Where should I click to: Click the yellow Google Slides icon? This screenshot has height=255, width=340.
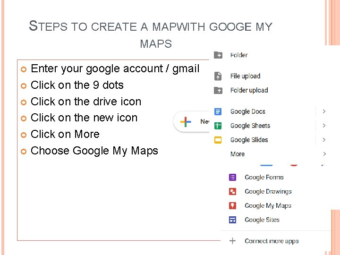tap(218, 140)
